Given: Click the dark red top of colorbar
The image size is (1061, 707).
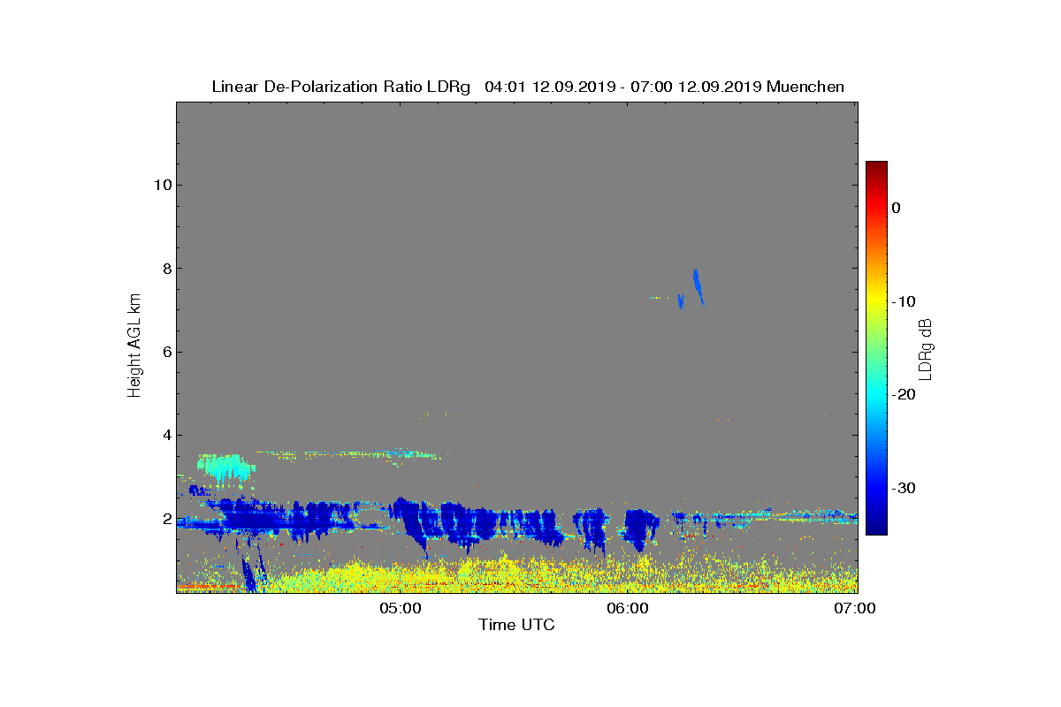Looking at the screenshot, I should [x=876, y=168].
